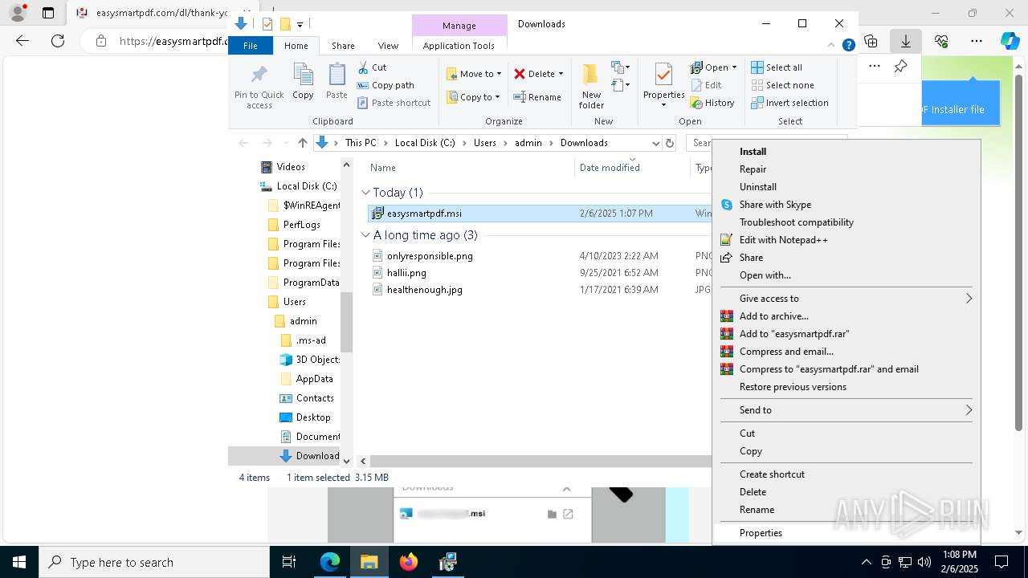
Task: Open the File tab
Action: point(251,46)
